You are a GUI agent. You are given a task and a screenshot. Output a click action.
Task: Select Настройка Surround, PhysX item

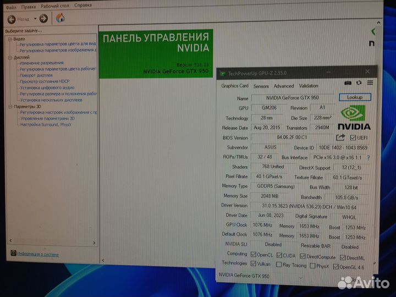46,124
